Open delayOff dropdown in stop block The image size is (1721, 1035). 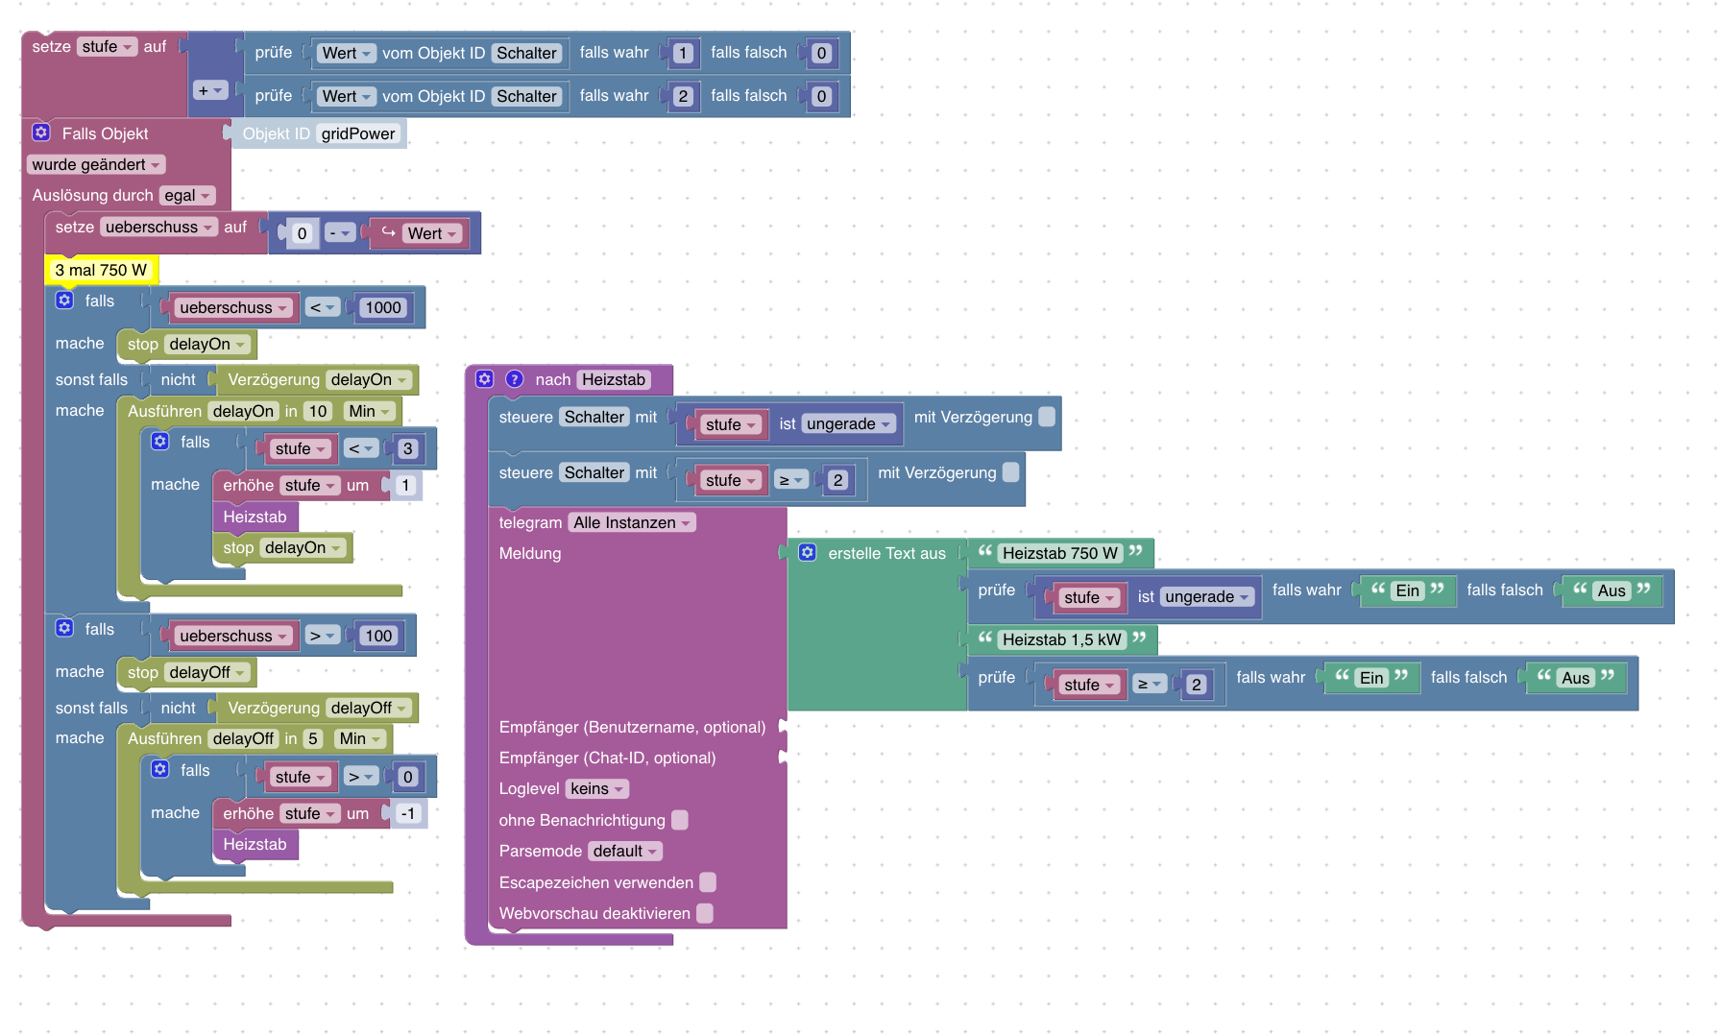(207, 672)
